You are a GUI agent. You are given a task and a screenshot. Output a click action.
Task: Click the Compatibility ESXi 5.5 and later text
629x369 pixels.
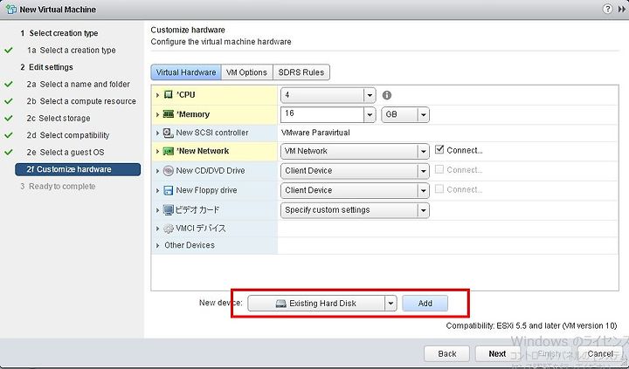[x=531, y=325]
